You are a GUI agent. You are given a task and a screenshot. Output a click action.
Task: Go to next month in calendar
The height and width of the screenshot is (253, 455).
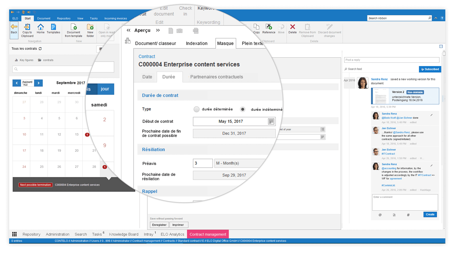pos(38,83)
